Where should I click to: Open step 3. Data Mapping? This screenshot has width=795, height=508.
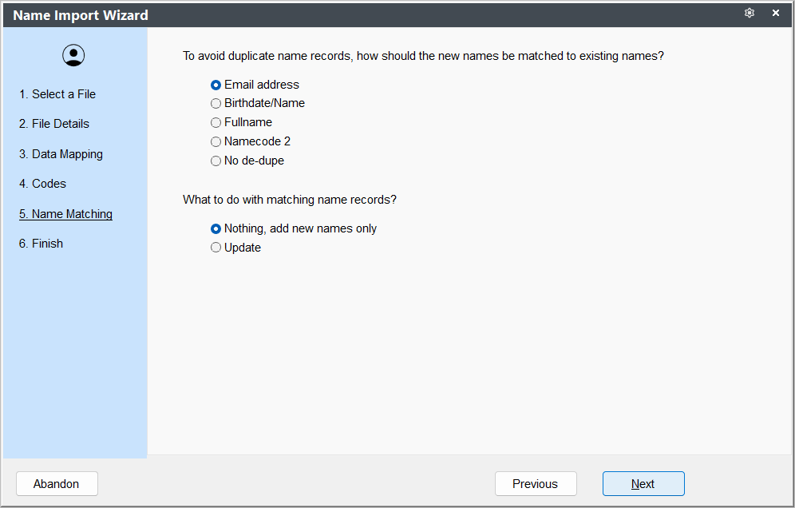tap(61, 154)
